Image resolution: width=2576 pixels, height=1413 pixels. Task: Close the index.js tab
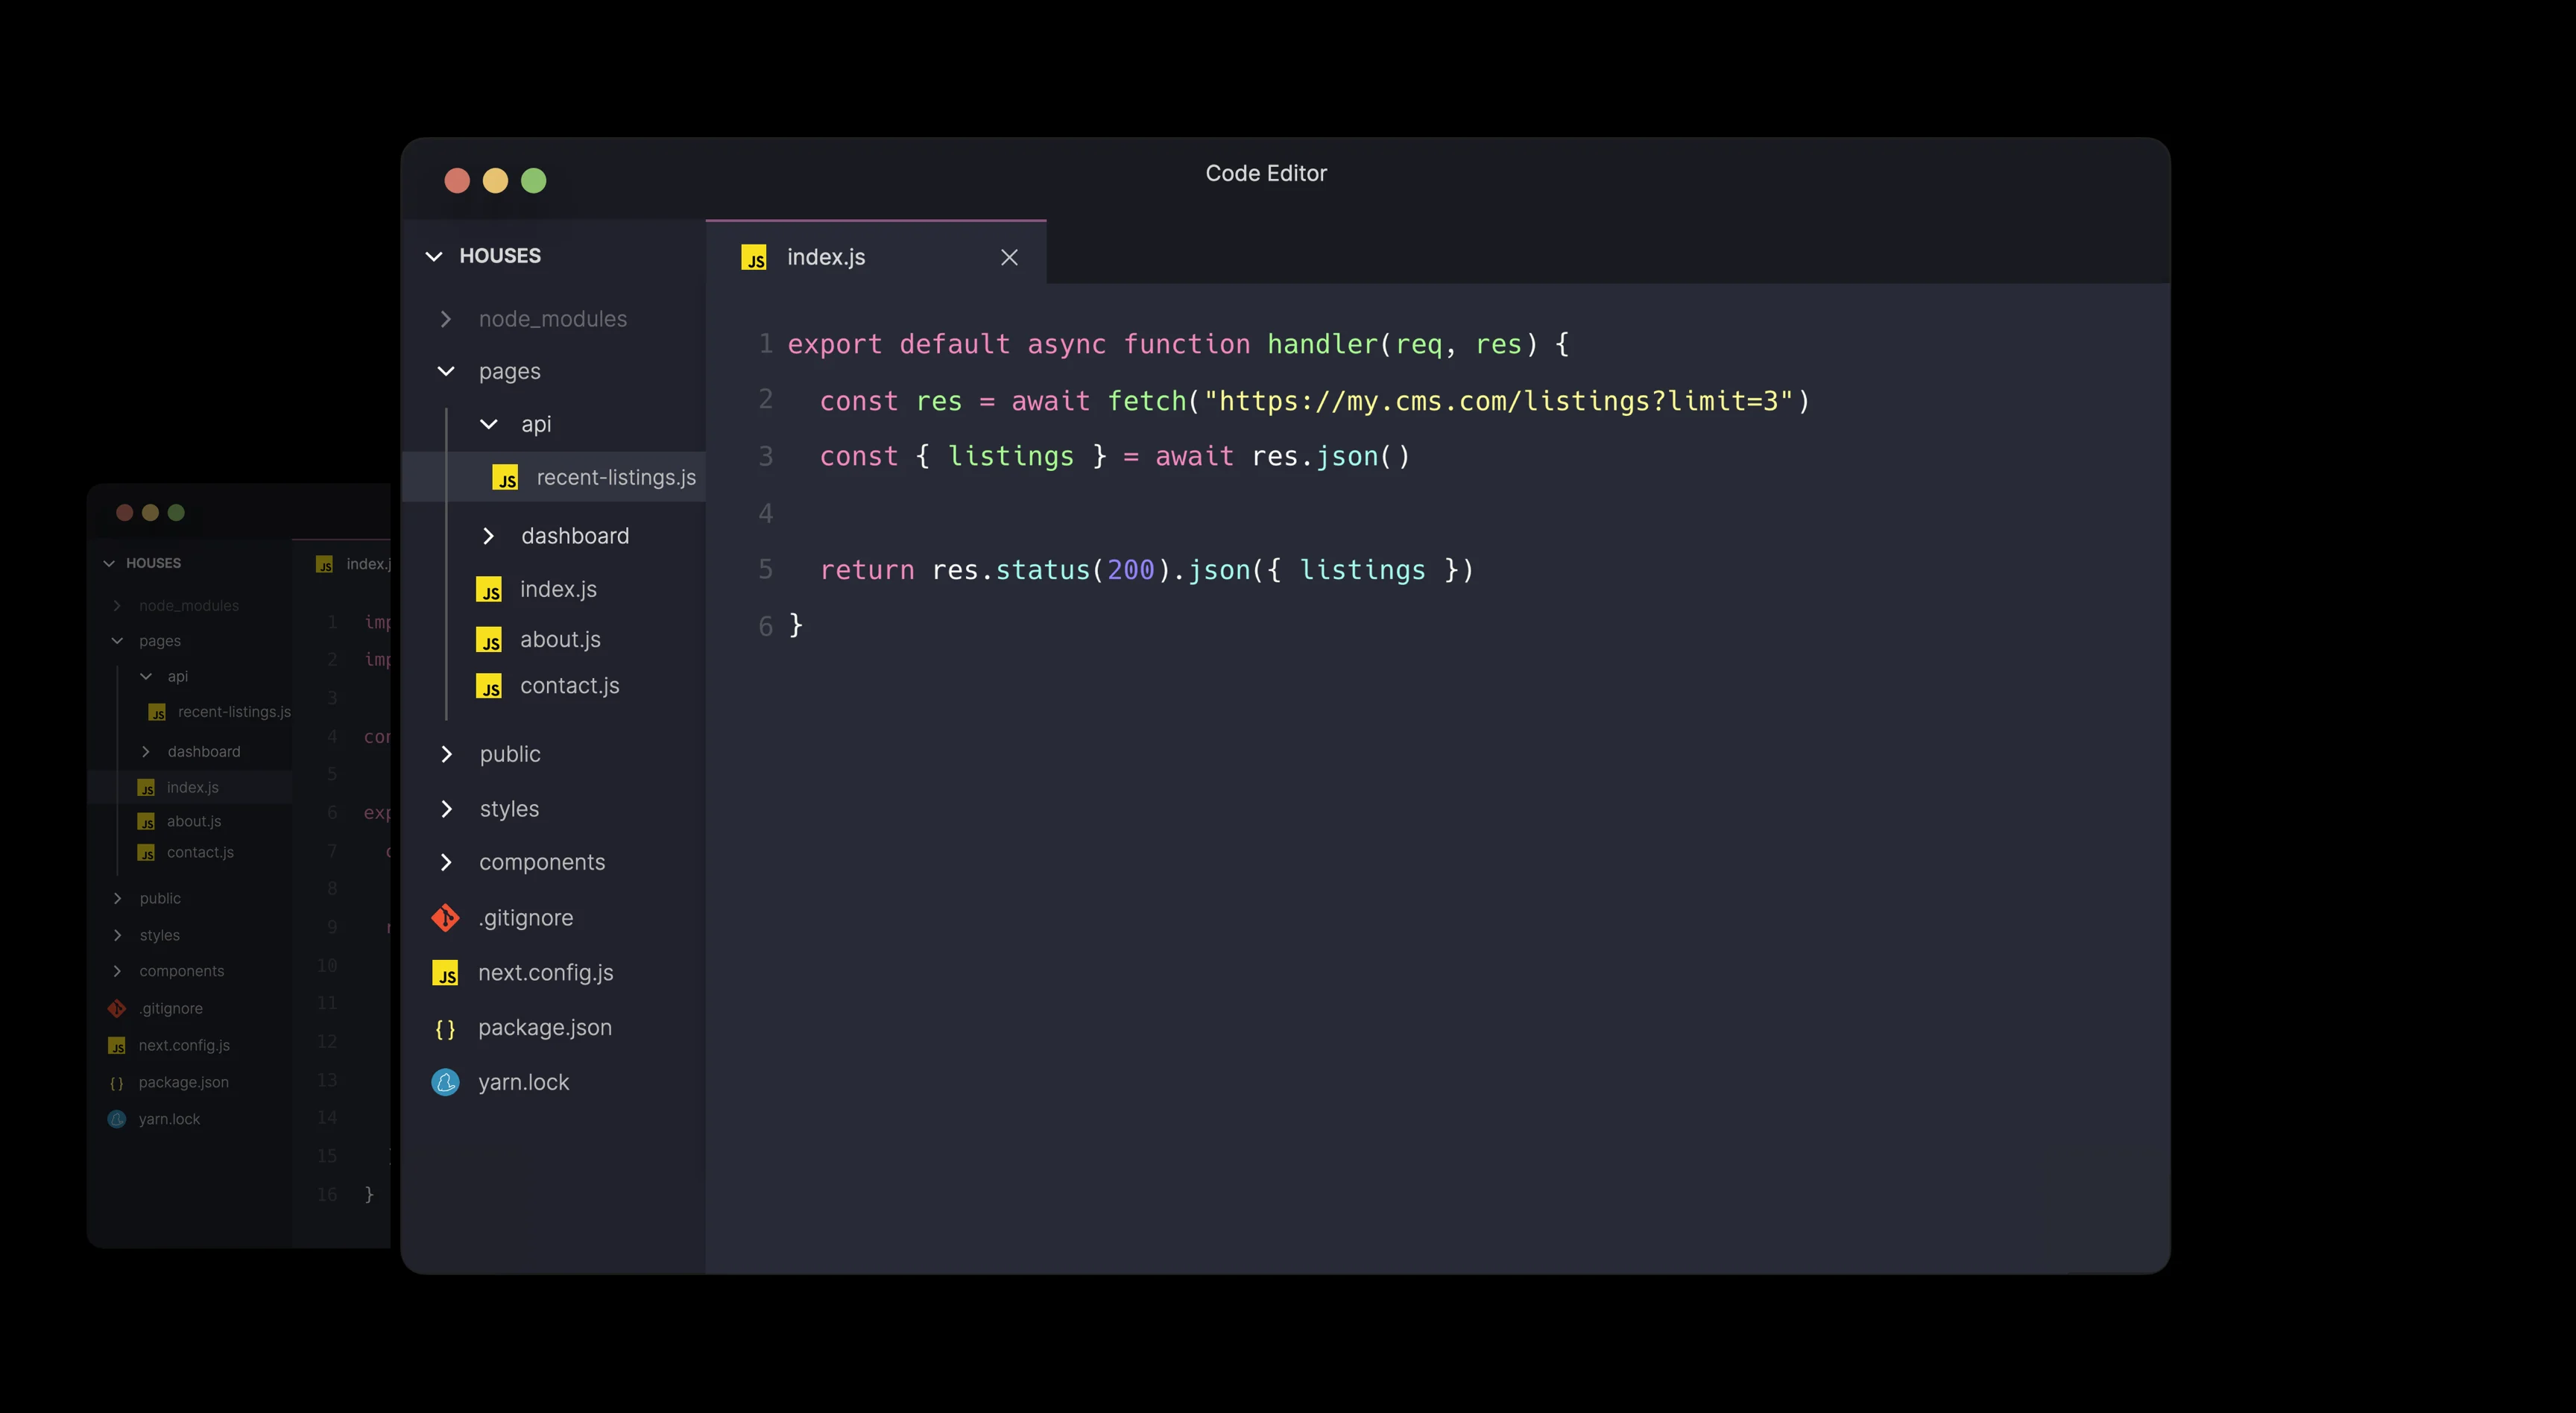[1009, 258]
